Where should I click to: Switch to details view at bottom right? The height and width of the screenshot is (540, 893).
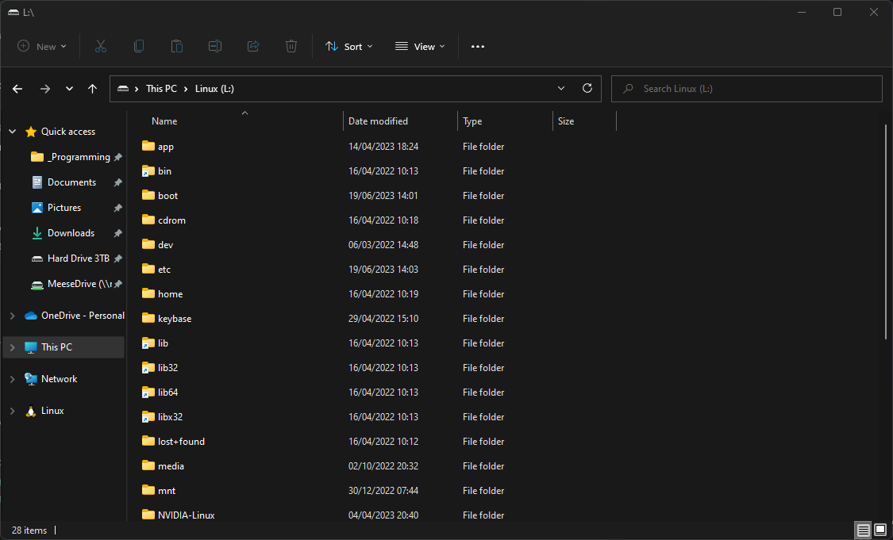[863, 530]
